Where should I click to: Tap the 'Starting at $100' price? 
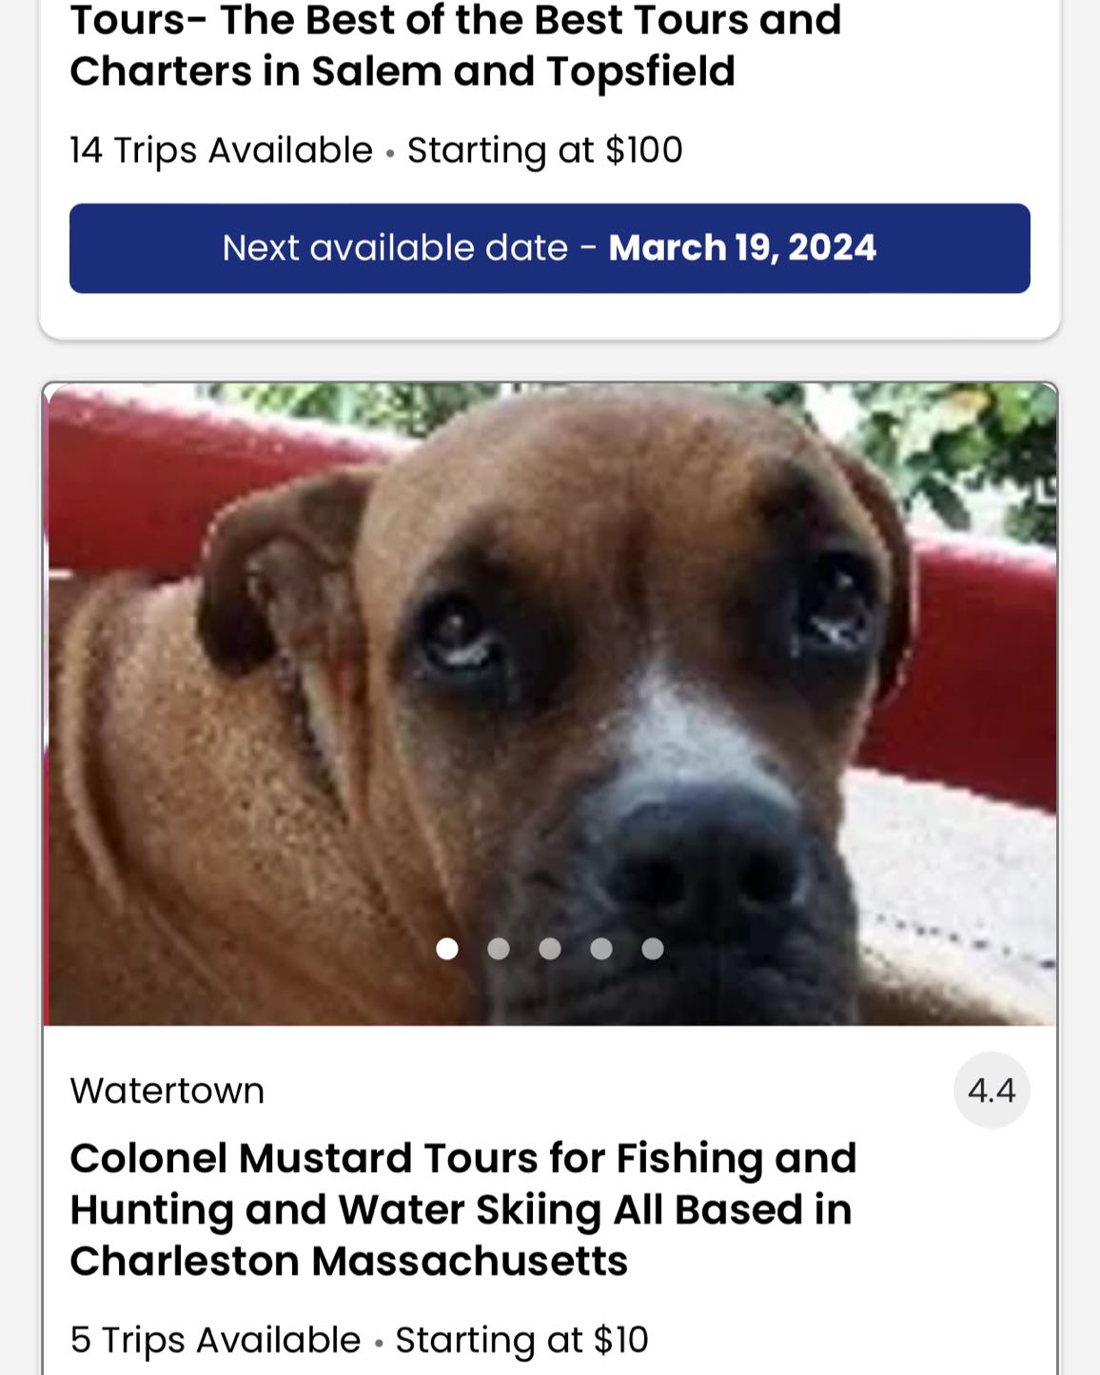545,150
